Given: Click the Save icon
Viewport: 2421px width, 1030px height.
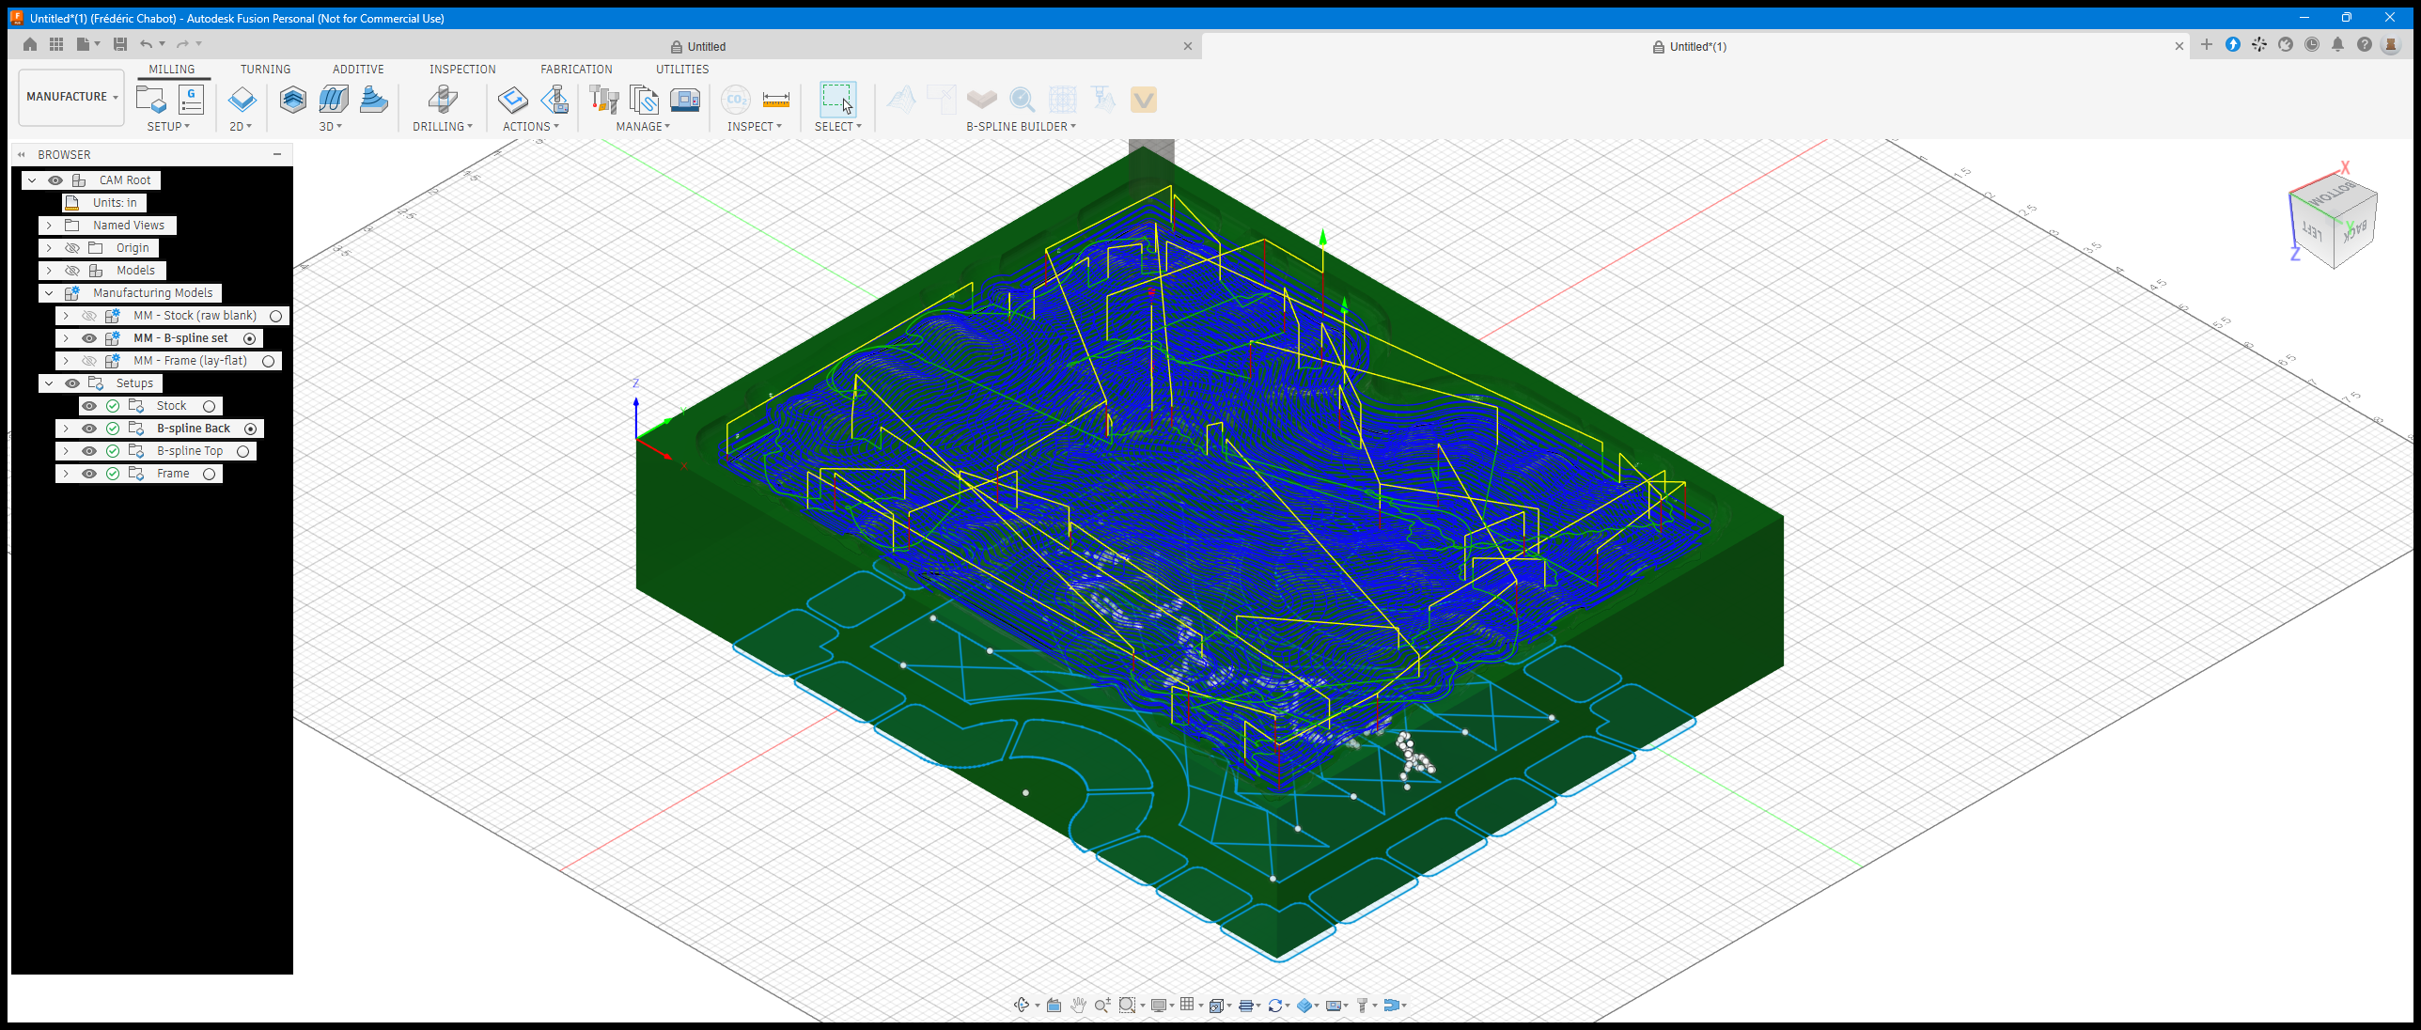Looking at the screenshot, I should pos(119,44).
